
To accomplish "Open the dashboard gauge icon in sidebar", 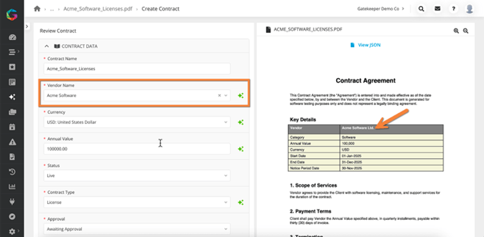I will click(x=12, y=37).
